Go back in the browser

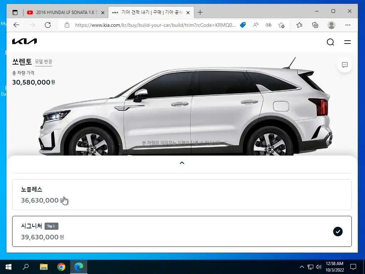pos(16,25)
